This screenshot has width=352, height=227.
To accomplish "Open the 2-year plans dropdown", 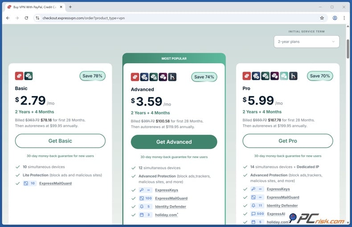I will click(307, 41).
